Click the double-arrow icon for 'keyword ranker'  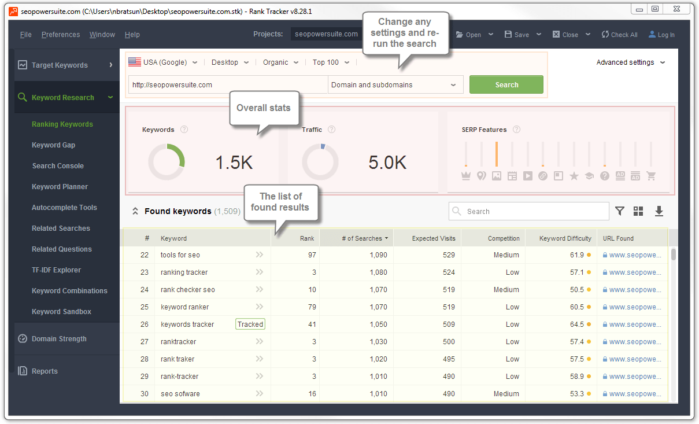[x=260, y=307]
